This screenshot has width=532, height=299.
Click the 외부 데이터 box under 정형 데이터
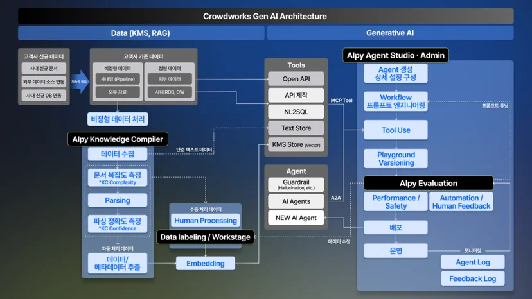170,79
